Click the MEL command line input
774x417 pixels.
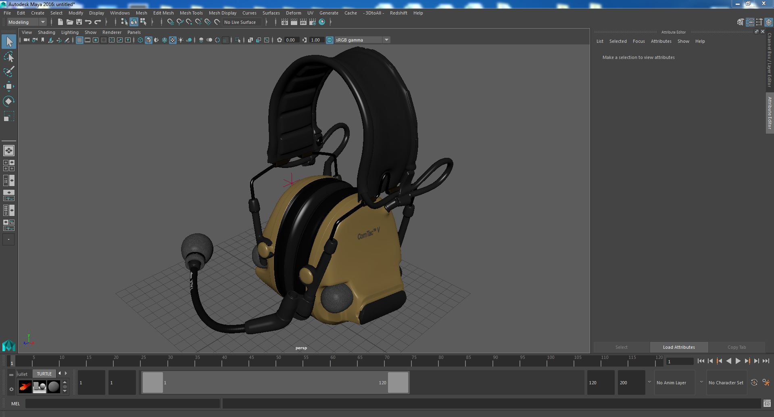(123, 404)
